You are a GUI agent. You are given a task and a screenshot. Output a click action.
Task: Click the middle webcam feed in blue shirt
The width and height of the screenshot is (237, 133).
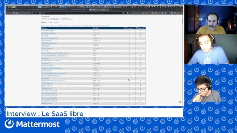click(x=211, y=49)
